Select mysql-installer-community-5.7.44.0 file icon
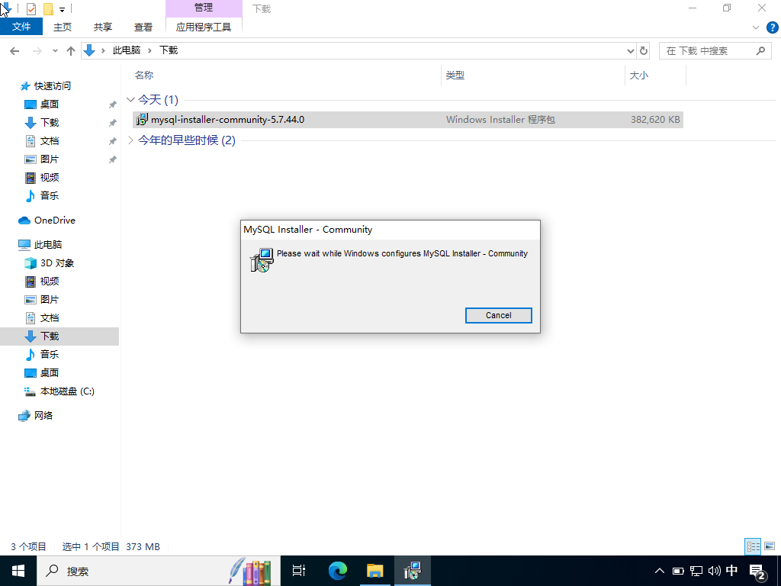Image resolution: width=781 pixels, height=586 pixels. tap(142, 120)
